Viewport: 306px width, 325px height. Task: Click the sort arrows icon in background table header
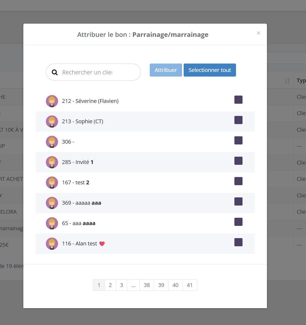point(287,81)
